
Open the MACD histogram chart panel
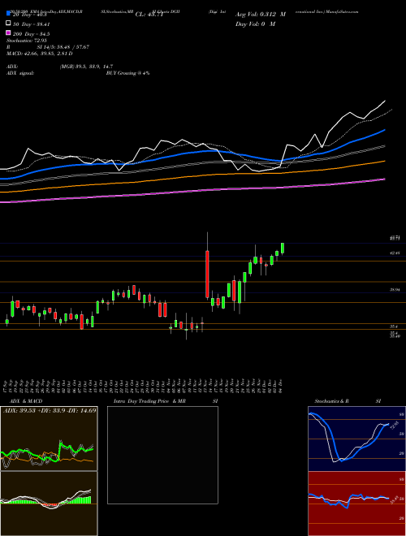pyautogui.click(x=49, y=504)
